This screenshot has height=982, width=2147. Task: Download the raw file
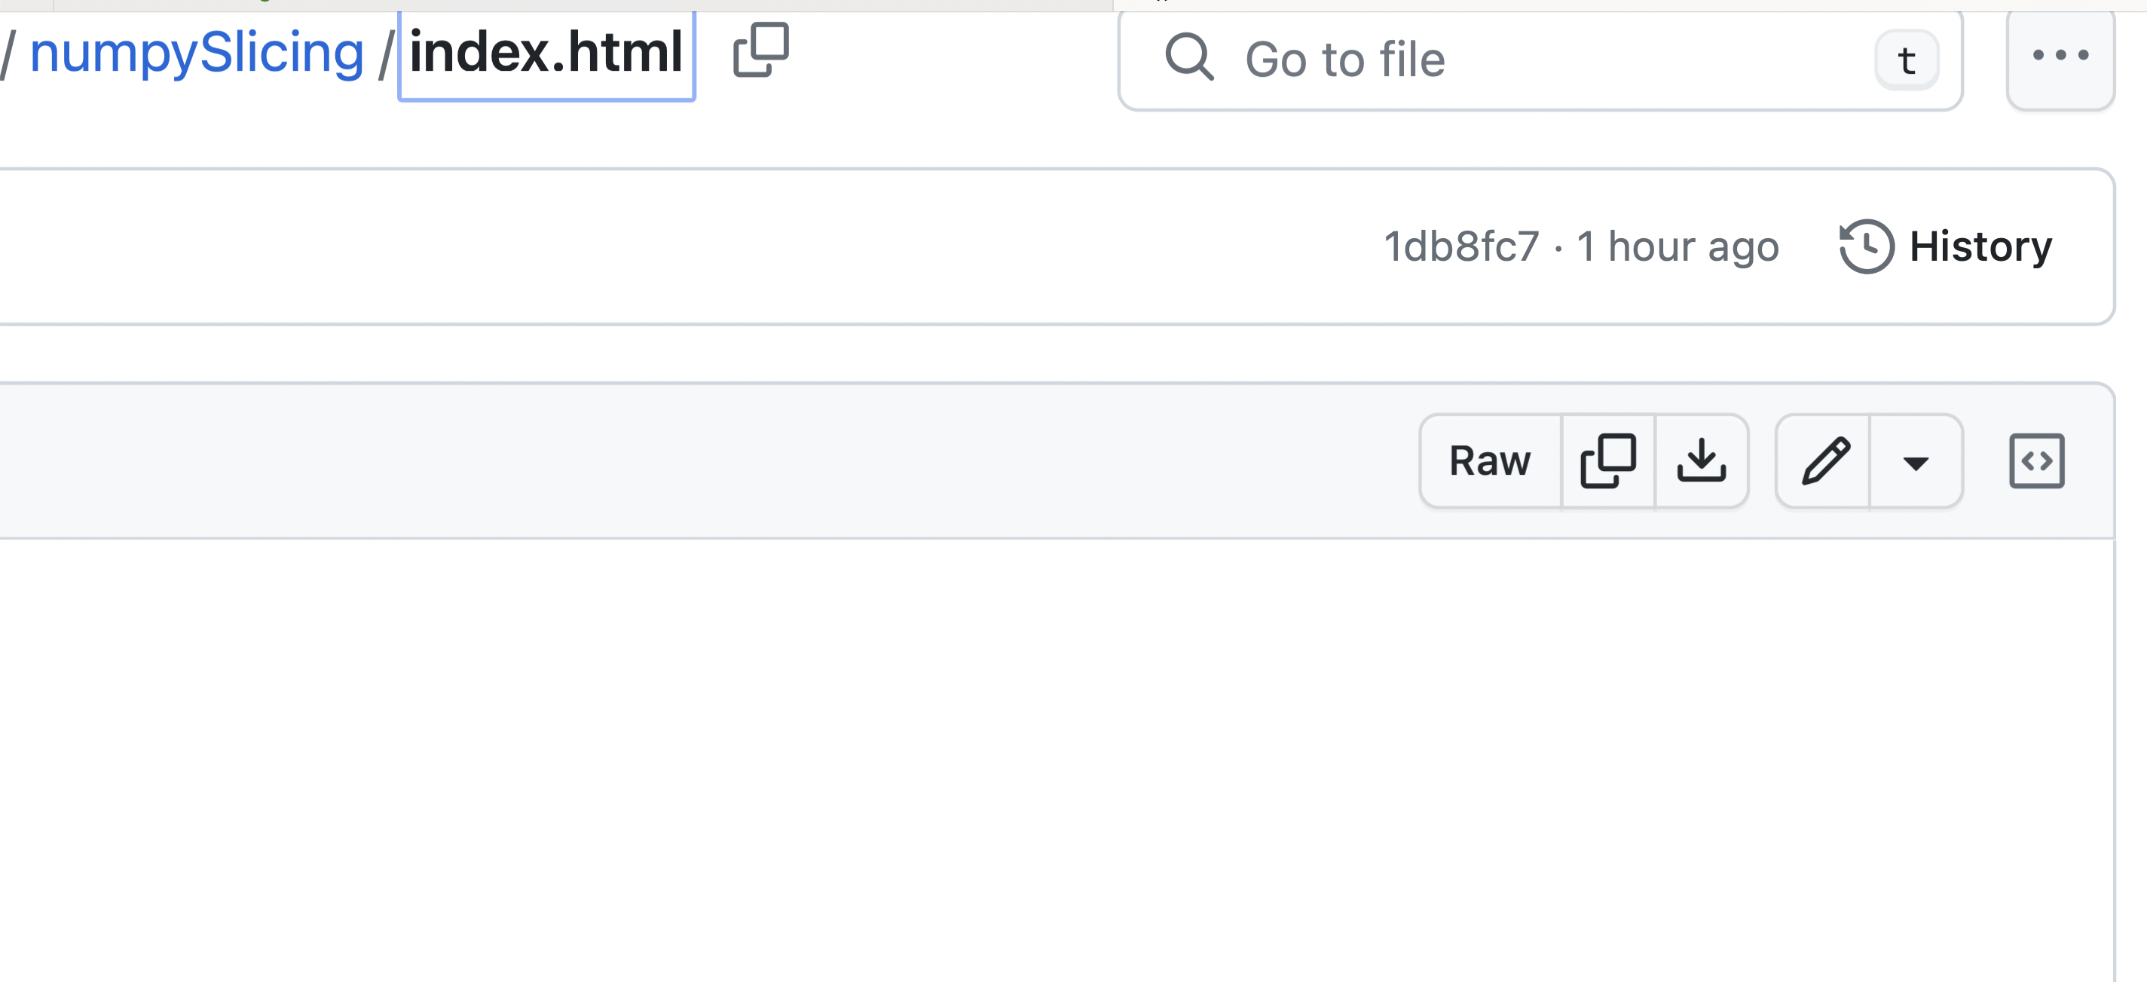pos(1701,461)
